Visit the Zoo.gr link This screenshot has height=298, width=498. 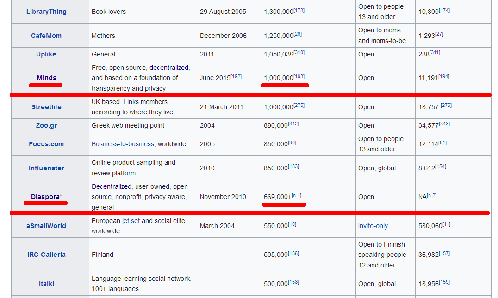tap(46, 125)
